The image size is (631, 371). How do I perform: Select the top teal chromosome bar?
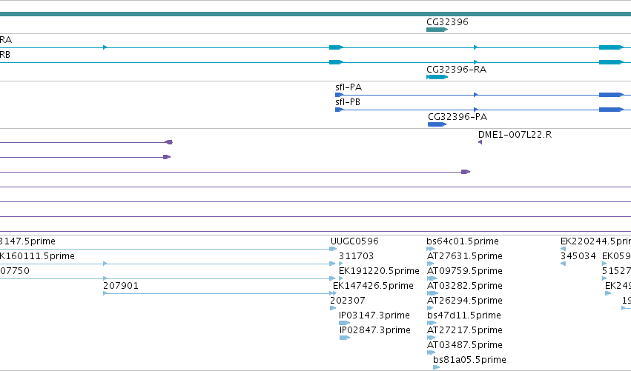pyautogui.click(x=316, y=14)
